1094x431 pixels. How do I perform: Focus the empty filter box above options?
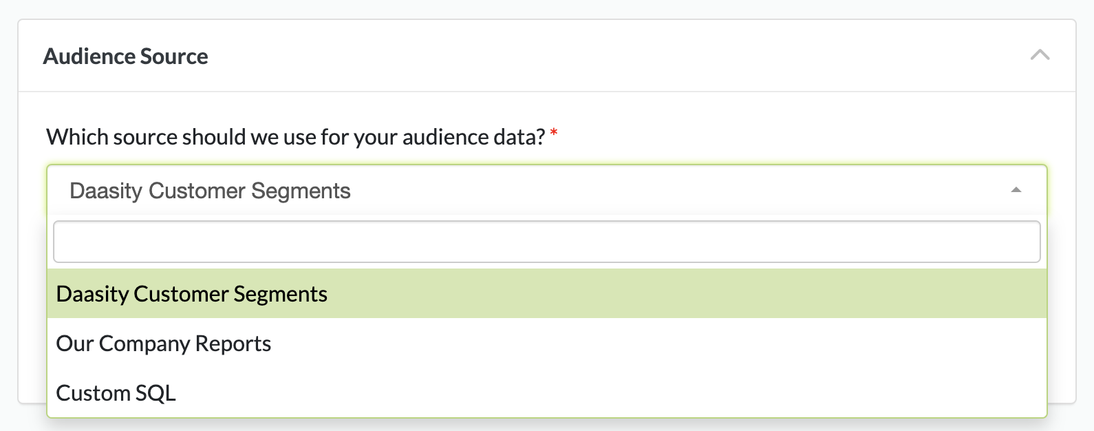pyautogui.click(x=546, y=242)
